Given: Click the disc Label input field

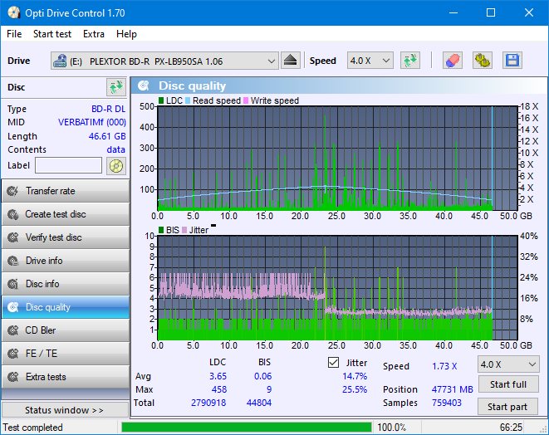Looking at the screenshot, I should tap(69, 165).
